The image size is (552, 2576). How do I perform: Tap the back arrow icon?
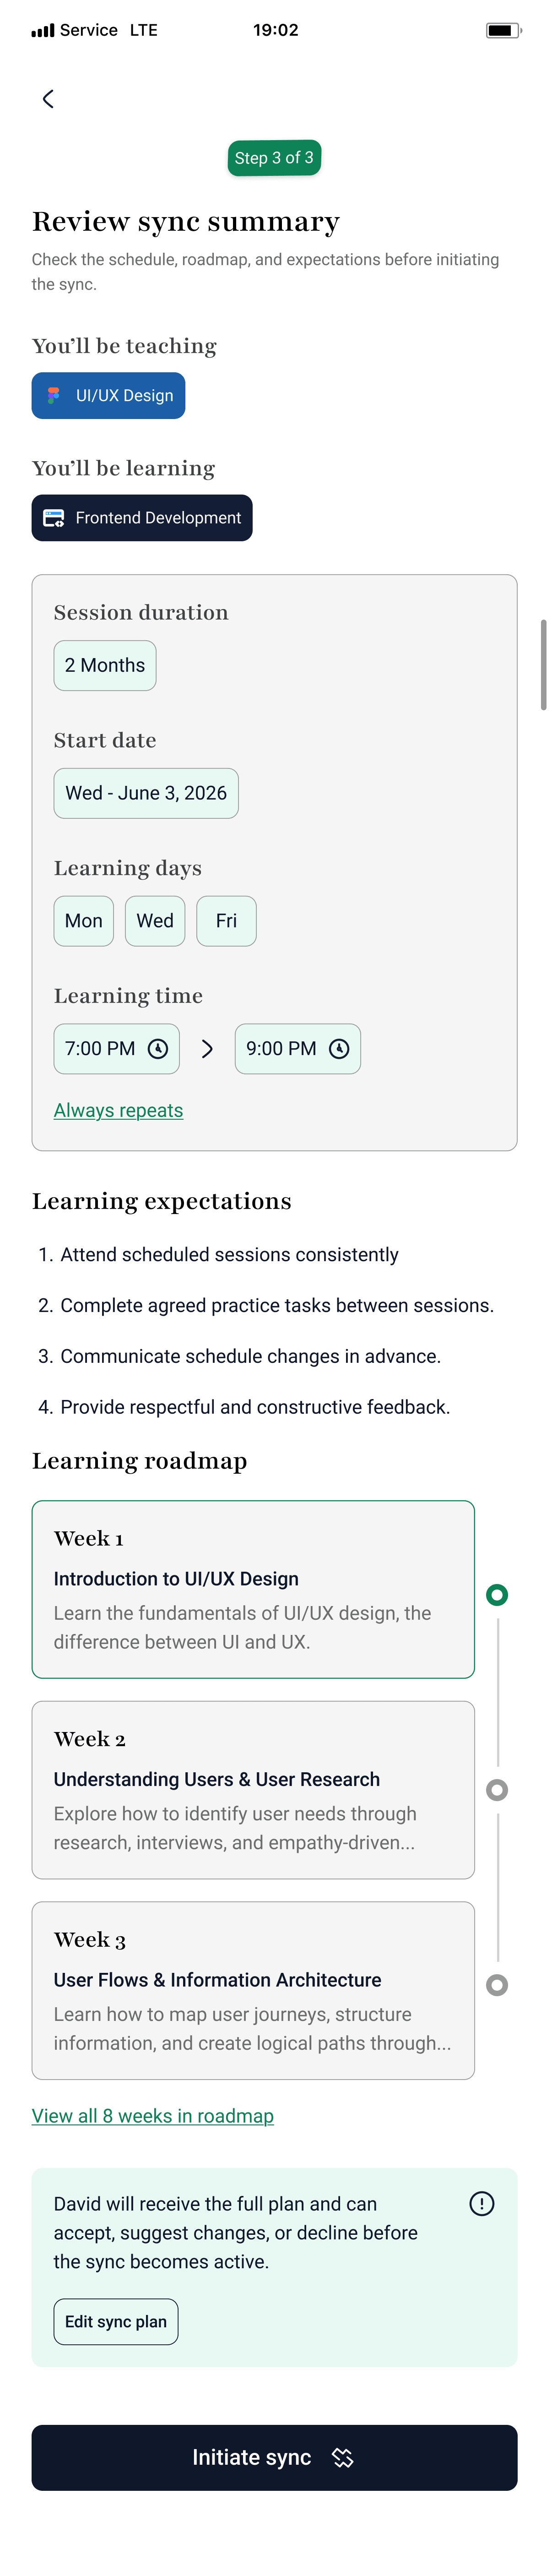click(x=48, y=98)
